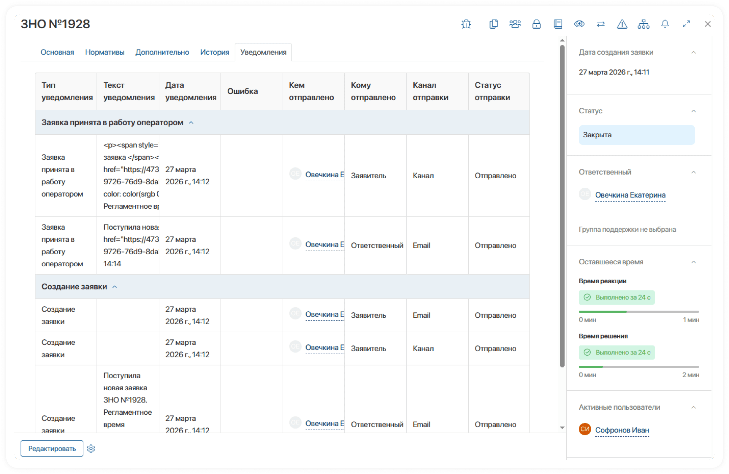
Task: Collapse the 'Создание заявки' group
Action: tap(115, 287)
